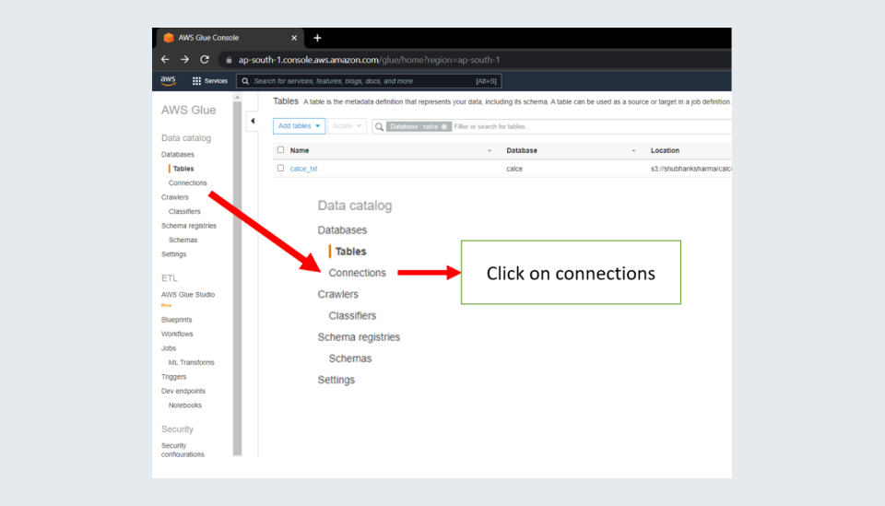885x506 pixels.
Task: Click the sidebar vertical scrollbar
Action: (237, 278)
